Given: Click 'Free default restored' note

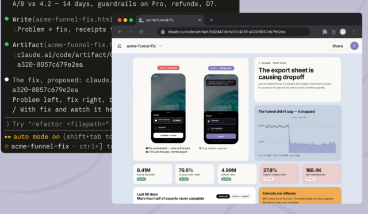Looking at the screenshot, I should tap(213, 148).
